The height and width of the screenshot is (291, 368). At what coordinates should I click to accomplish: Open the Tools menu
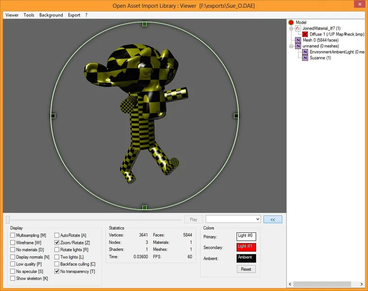29,15
